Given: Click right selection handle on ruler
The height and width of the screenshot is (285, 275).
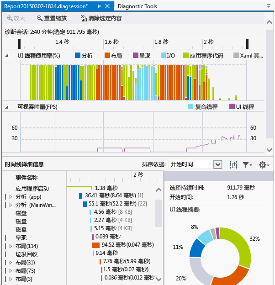Looking at the screenshot, I should (x=248, y=44).
